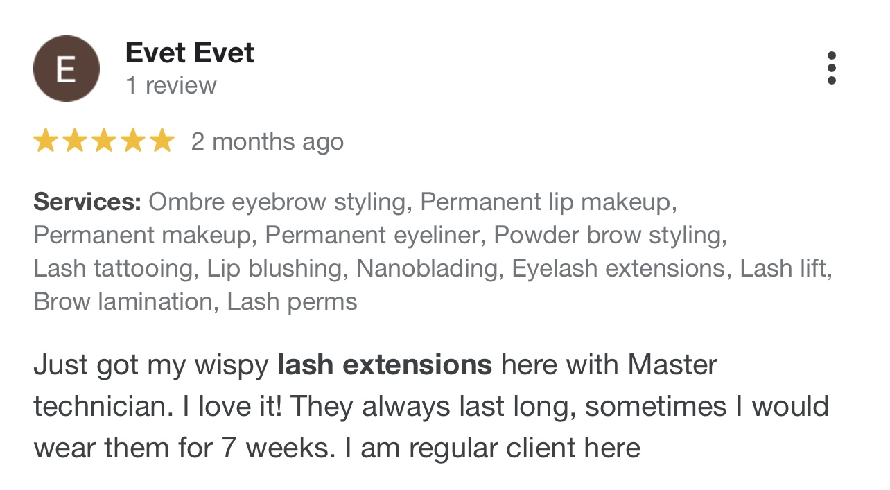Click the third yellow rating star

click(x=104, y=141)
